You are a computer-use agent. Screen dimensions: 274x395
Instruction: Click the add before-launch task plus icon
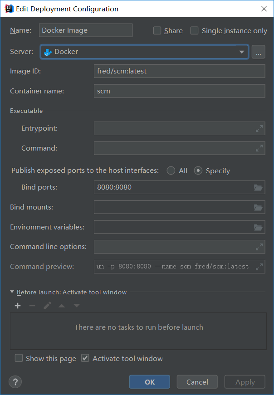click(x=18, y=306)
